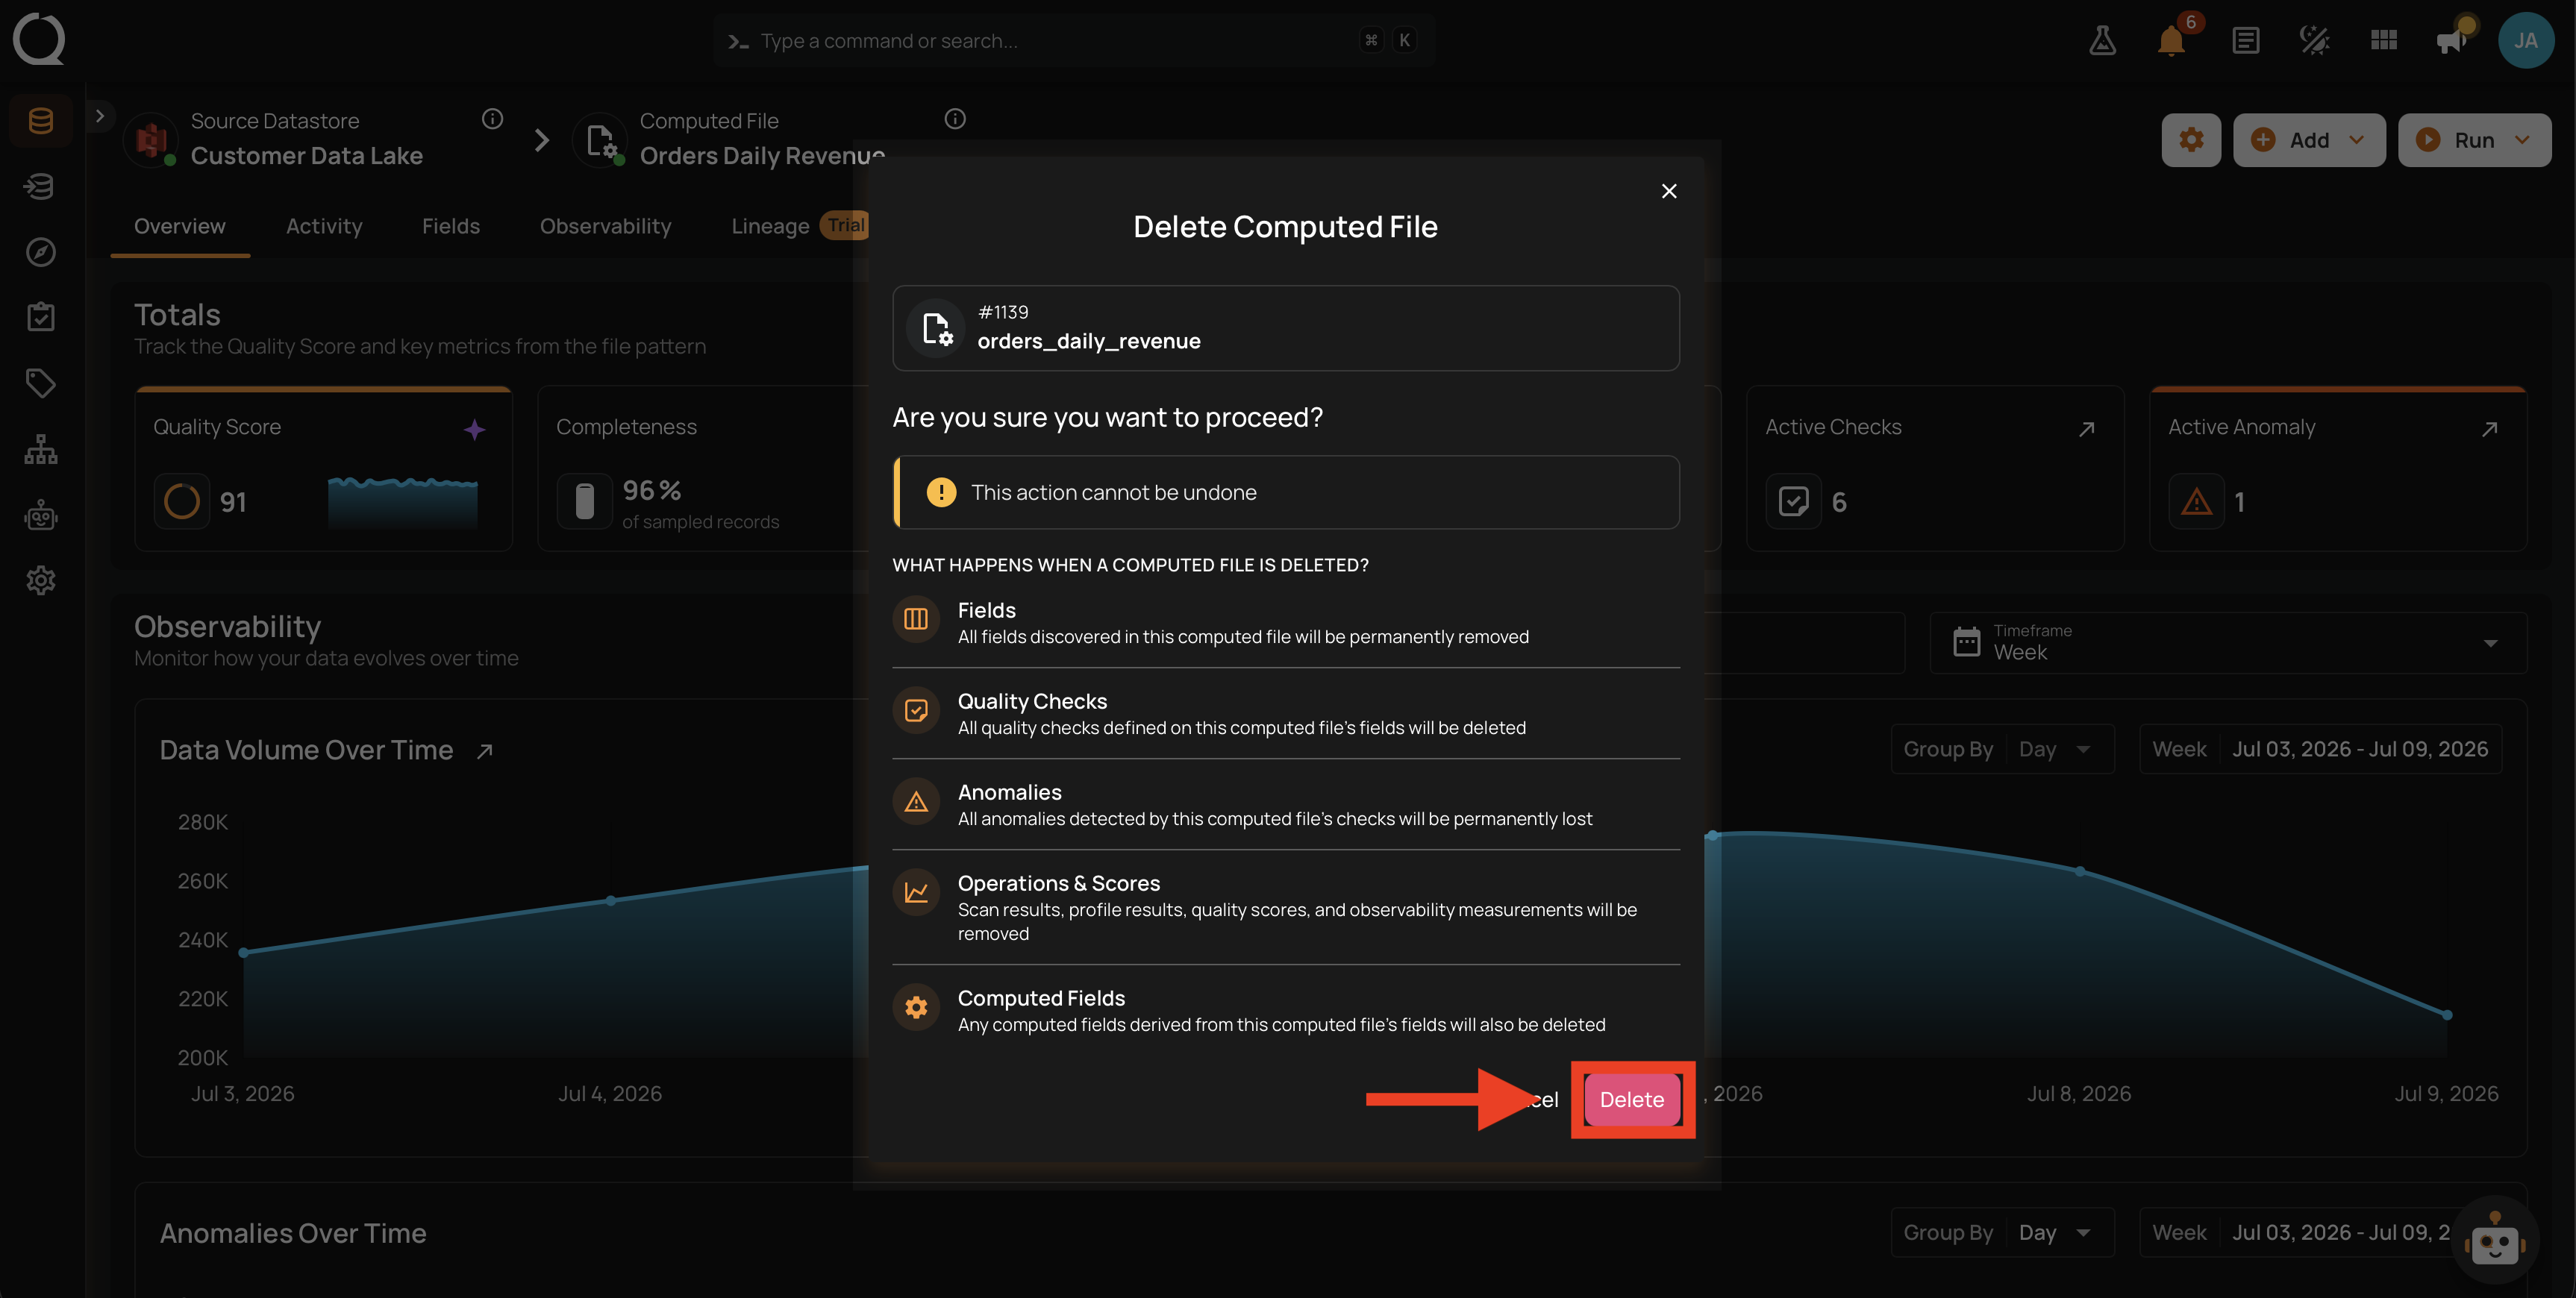The width and height of the screenshot is (2576, 1298).
Task: Switch to the Activity tab
Action: 324,226
